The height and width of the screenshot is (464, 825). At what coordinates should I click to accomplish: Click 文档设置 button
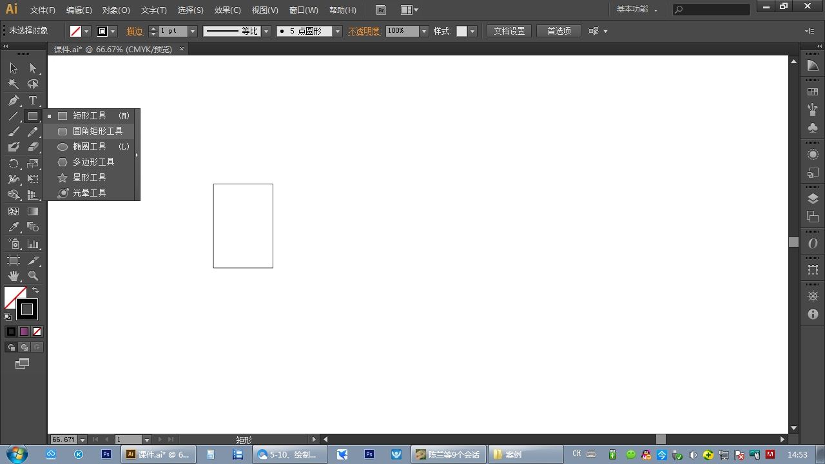click(x=509, y=31)
